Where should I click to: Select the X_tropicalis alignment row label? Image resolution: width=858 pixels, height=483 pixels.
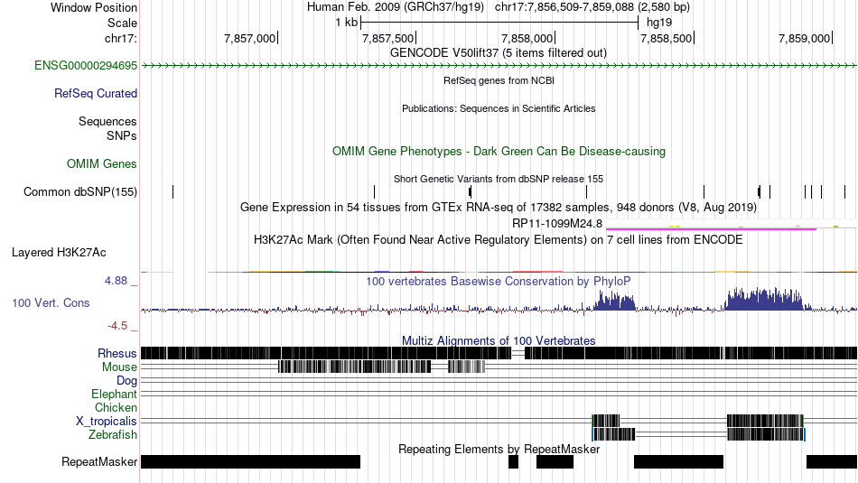107,422
